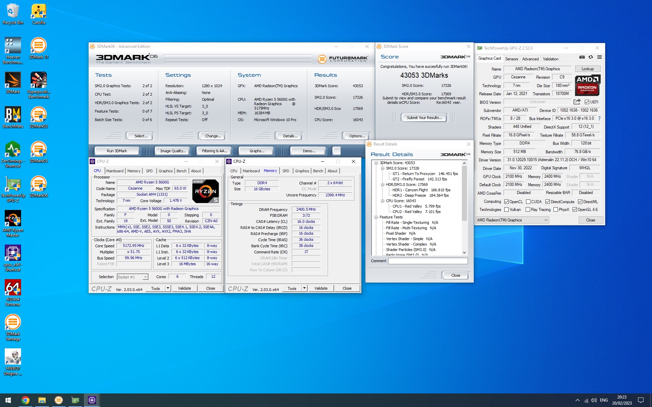Open the Recycle Bin desktop icon
Image resolution: width=652 pixels, height=407 pixels.
pos(13,14)
